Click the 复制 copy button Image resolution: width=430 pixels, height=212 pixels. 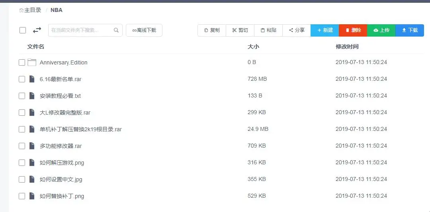coord(212,30)
